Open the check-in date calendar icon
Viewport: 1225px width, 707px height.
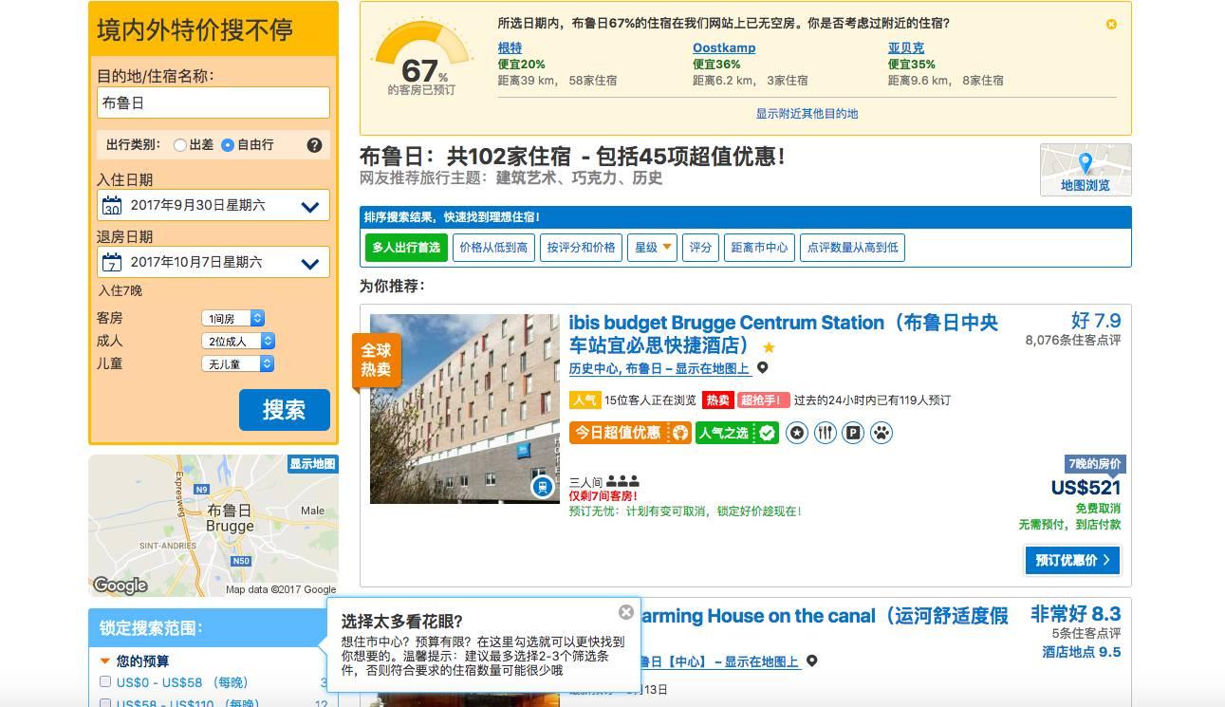click(112, 205)
